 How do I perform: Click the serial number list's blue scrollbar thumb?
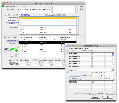tap(113, 55)
